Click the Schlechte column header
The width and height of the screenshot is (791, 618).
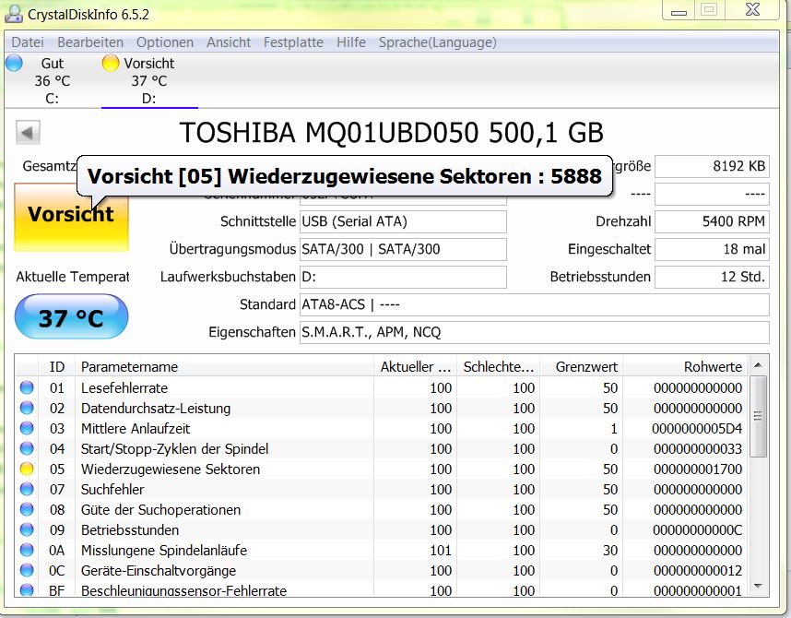(499, 366)
